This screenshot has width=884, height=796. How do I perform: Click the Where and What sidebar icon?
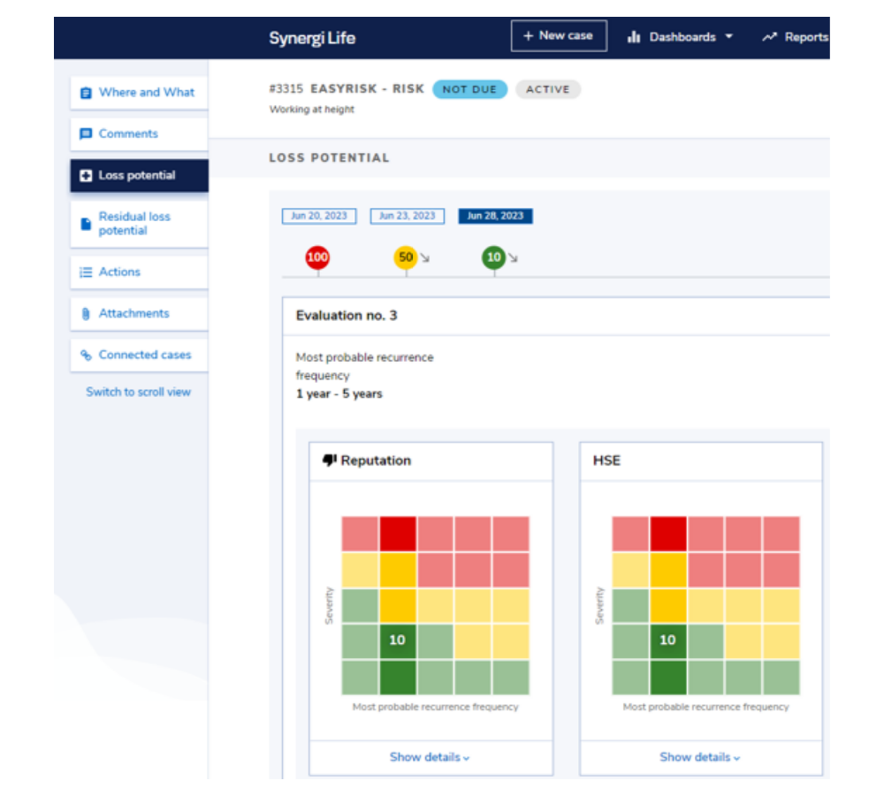coord(85,92)
